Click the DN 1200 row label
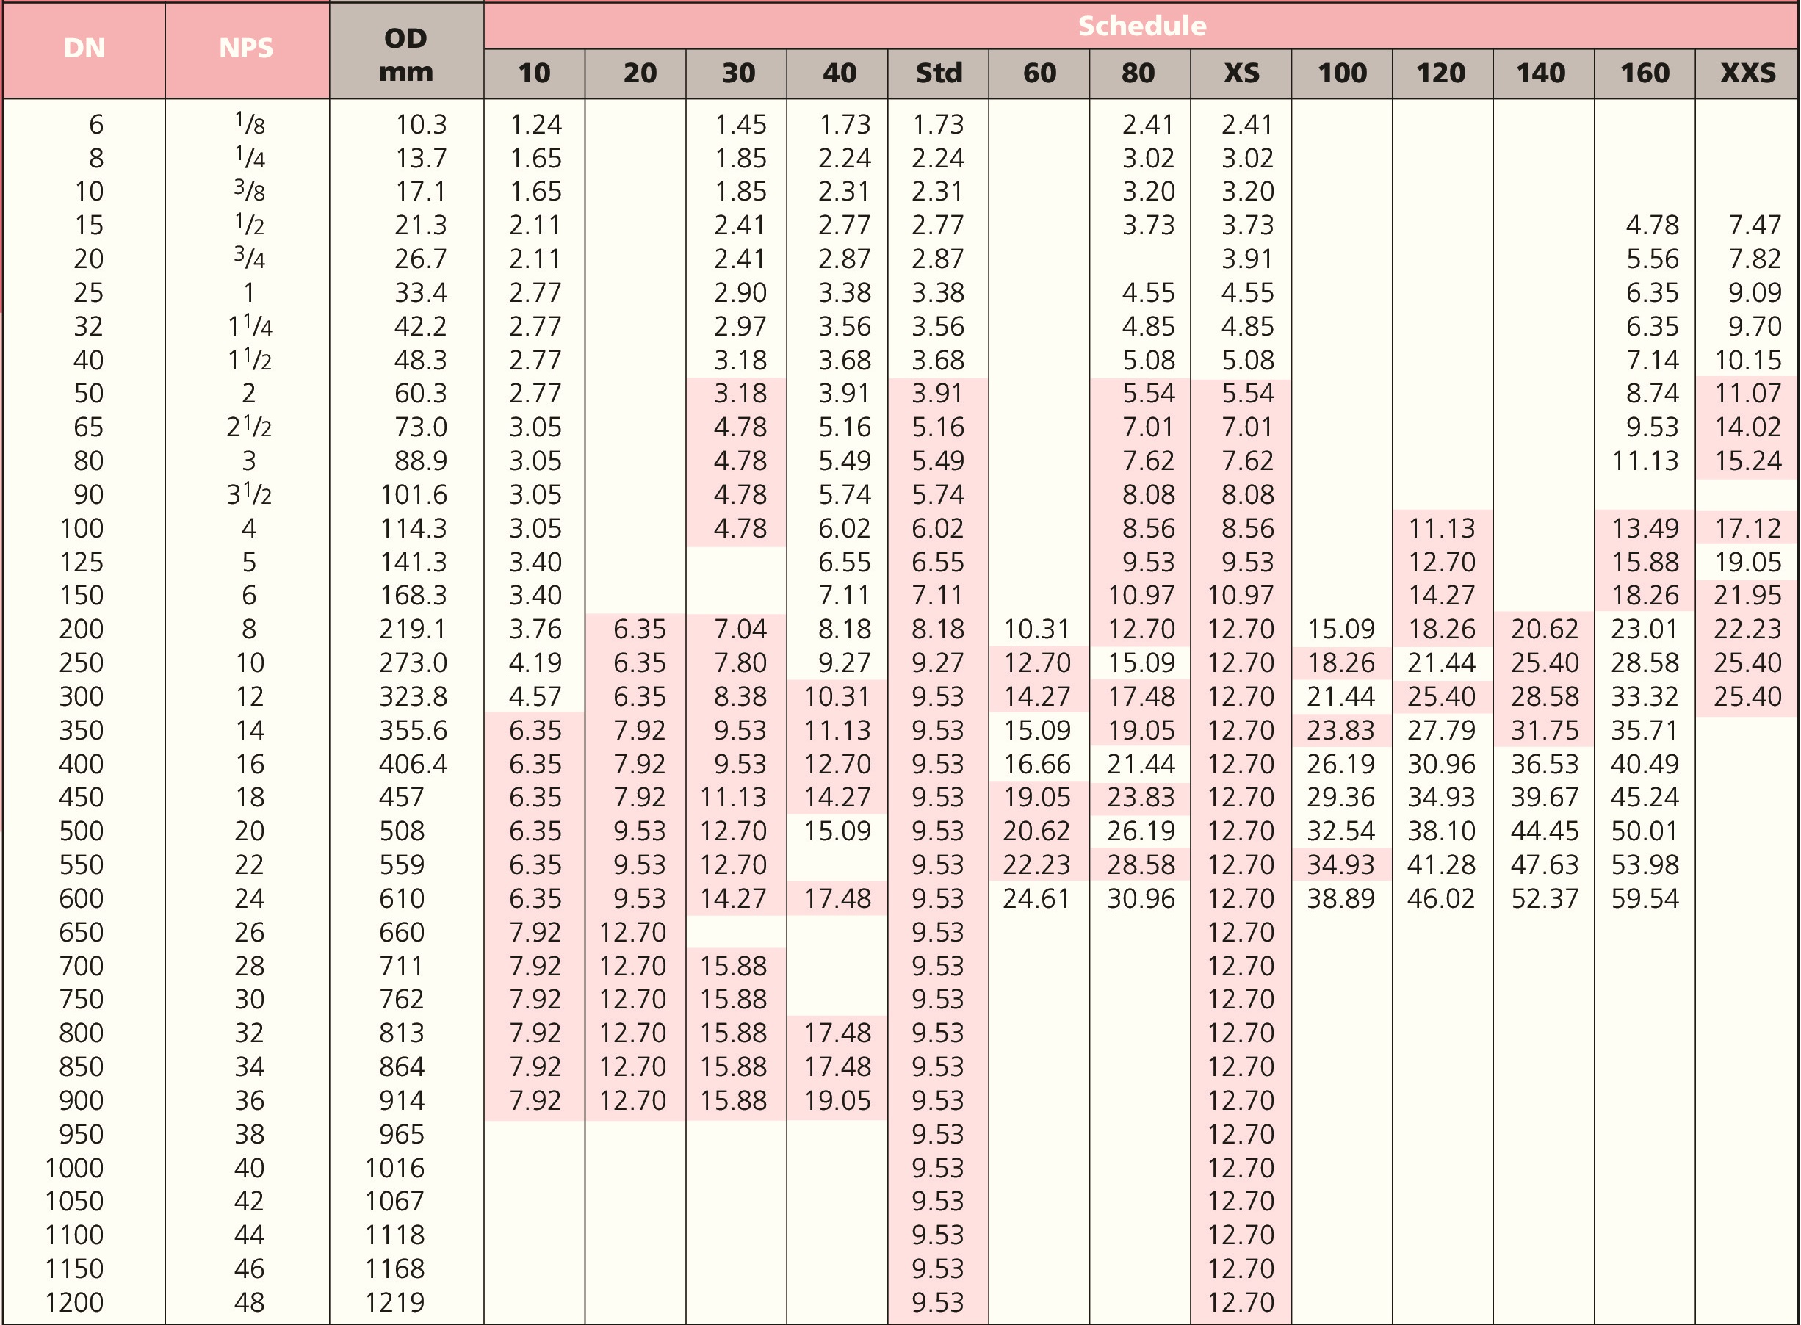Screen dimensions: 1801x1325 [x=75, y=1302]
